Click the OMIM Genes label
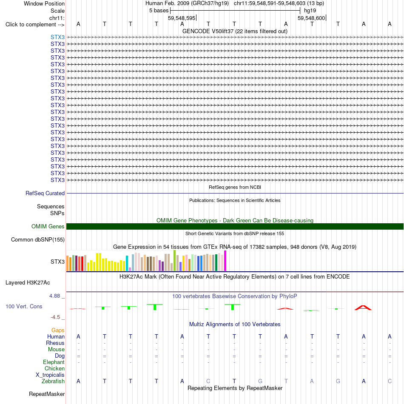The width and height of the screenshot is (404, 404). click(x=48, y=227)
